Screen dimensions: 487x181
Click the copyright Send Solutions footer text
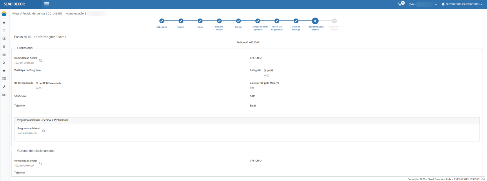click(446, 179)
